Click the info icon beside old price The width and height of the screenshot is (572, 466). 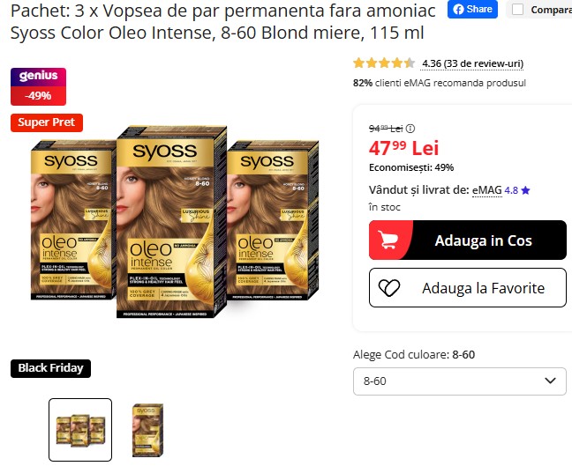410,129
